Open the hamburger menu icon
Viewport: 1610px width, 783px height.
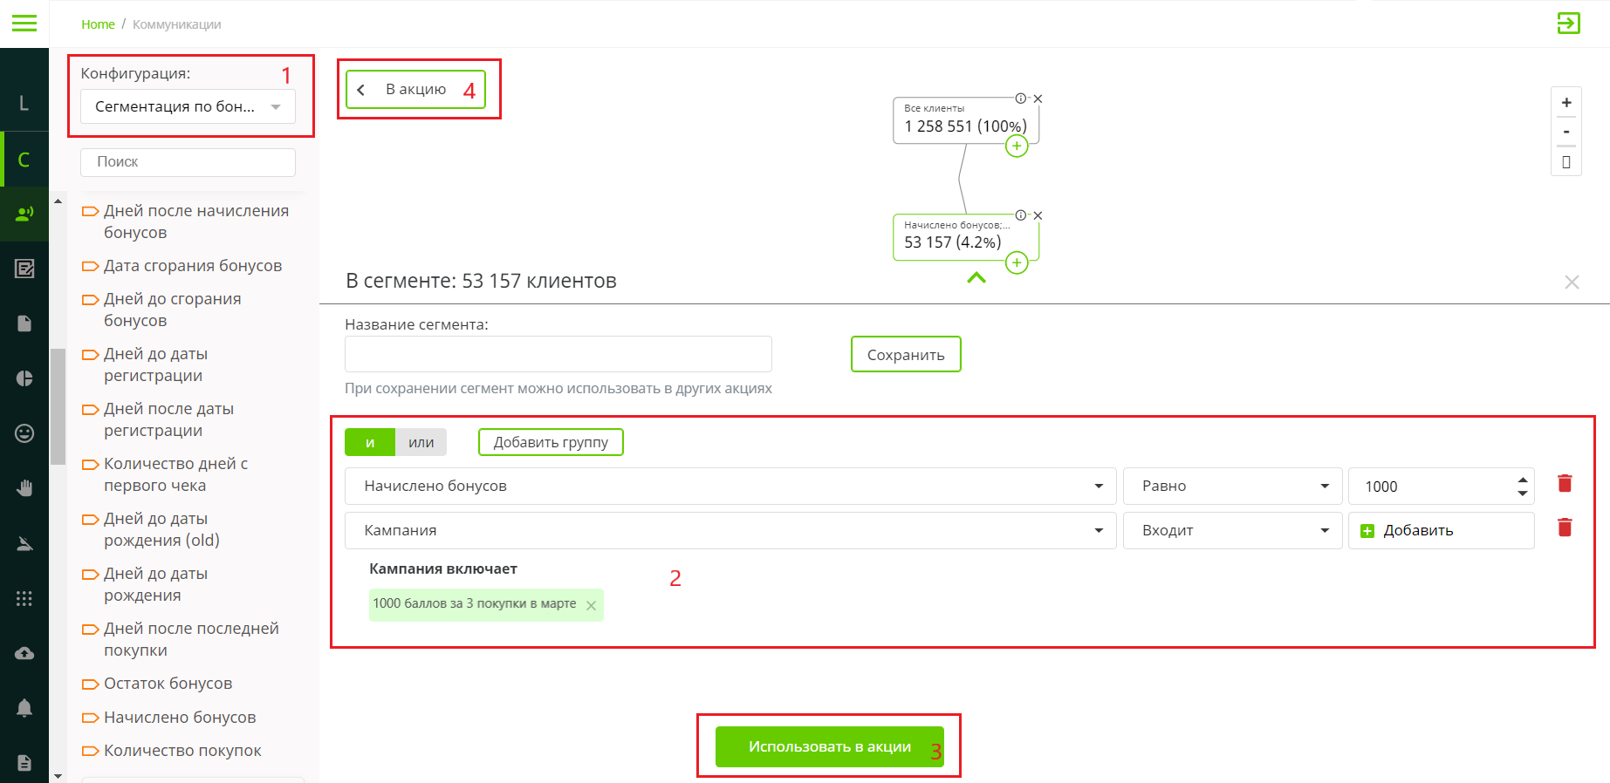[x=24, y=24]
